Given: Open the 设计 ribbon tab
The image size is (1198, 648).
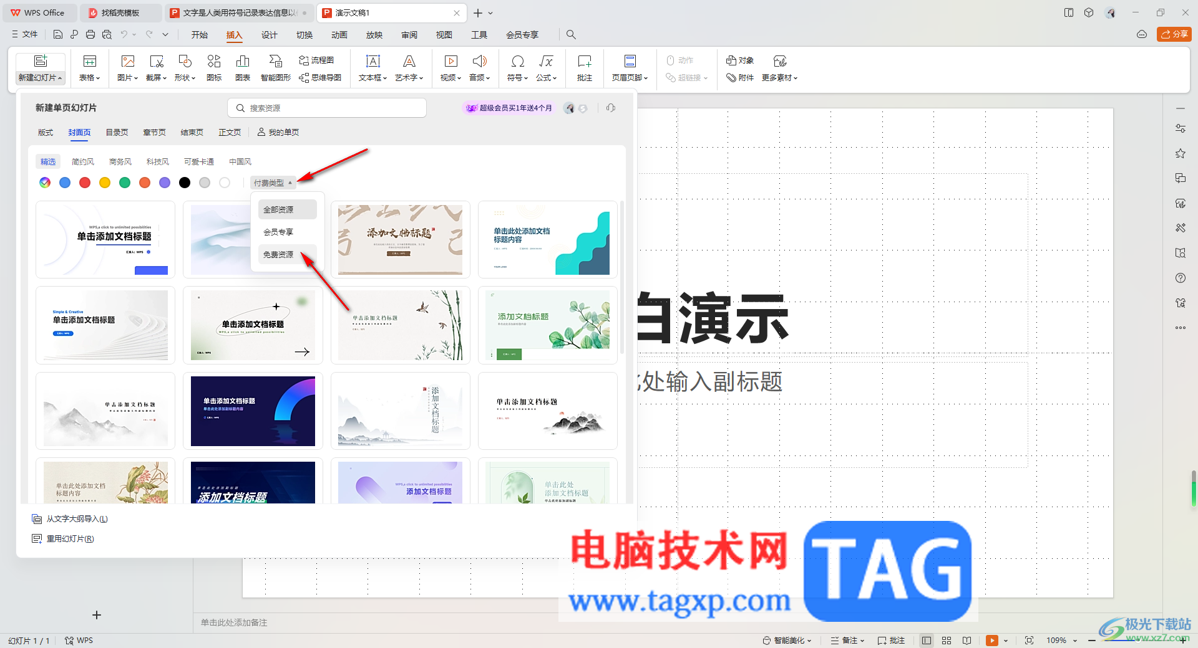Looking at the screenshot, I should (x=270, y=35).
